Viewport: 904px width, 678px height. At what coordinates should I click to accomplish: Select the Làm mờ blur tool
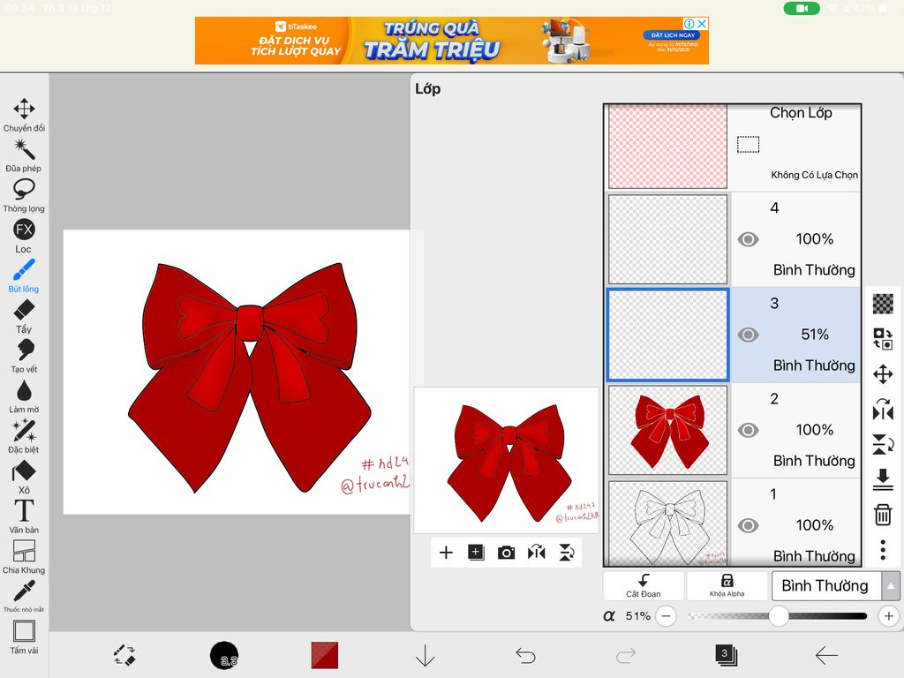click(x=24, y=396)
